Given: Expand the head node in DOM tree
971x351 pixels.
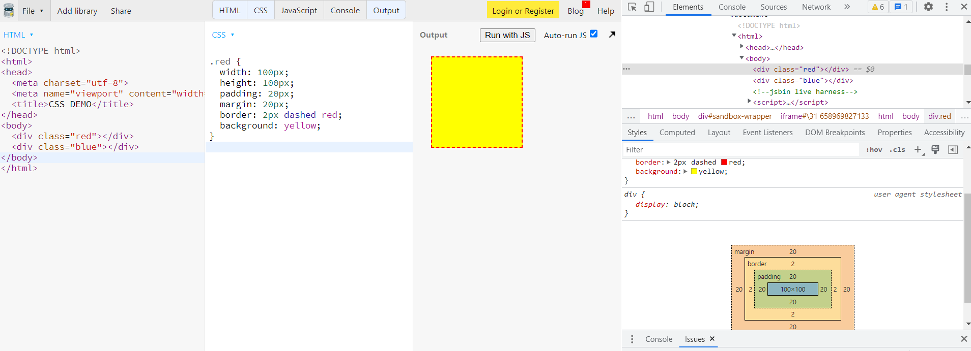Looking at the screenshot, I should (741, 46).
